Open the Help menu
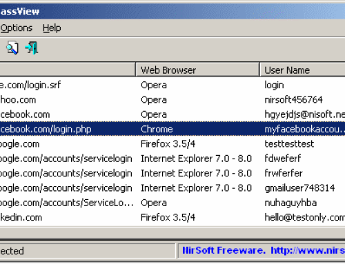345x264 pixels. point(52,28)
